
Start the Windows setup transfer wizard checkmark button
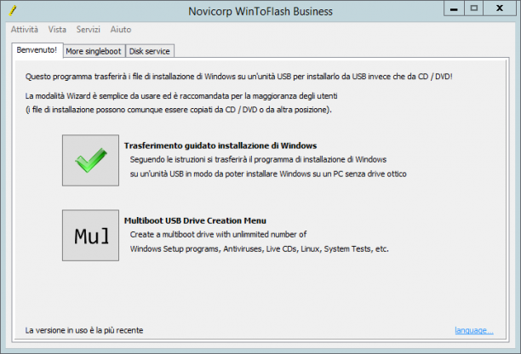tap(90, 160)
